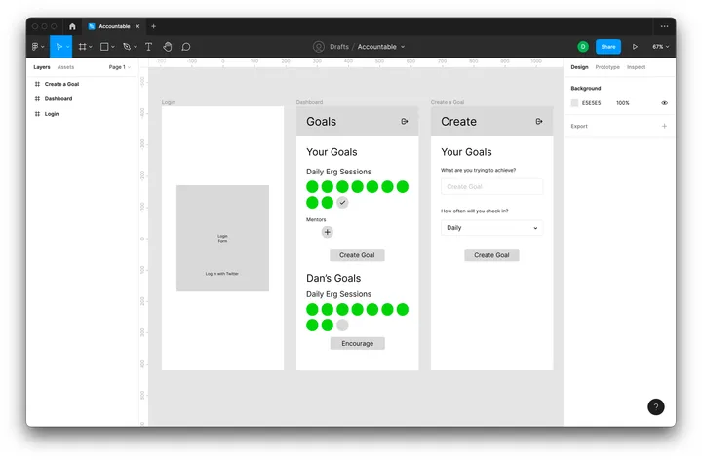This screenshot has height=461, width=702.
Task: Select the Dashboard frame label on canvas
Action: click(x=309, y=102)
